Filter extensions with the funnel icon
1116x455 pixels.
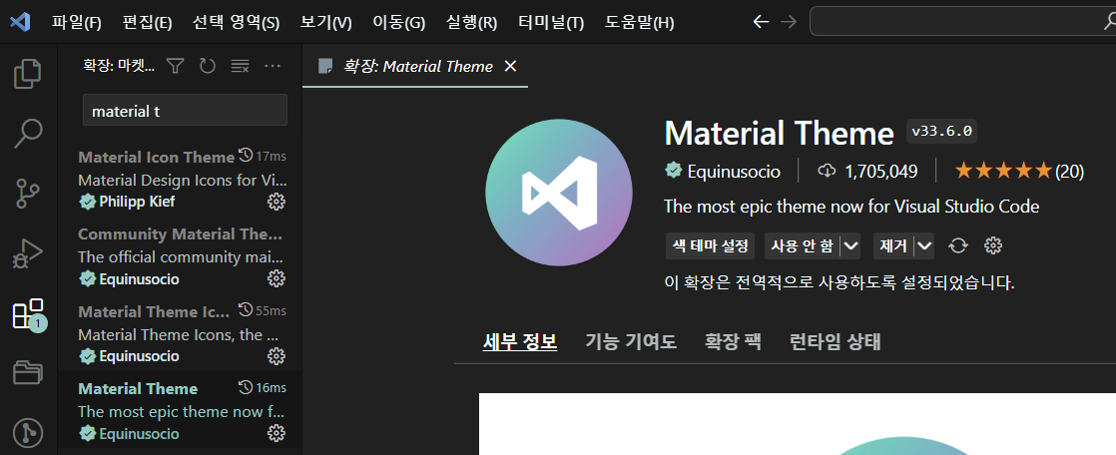pos(175,66)
